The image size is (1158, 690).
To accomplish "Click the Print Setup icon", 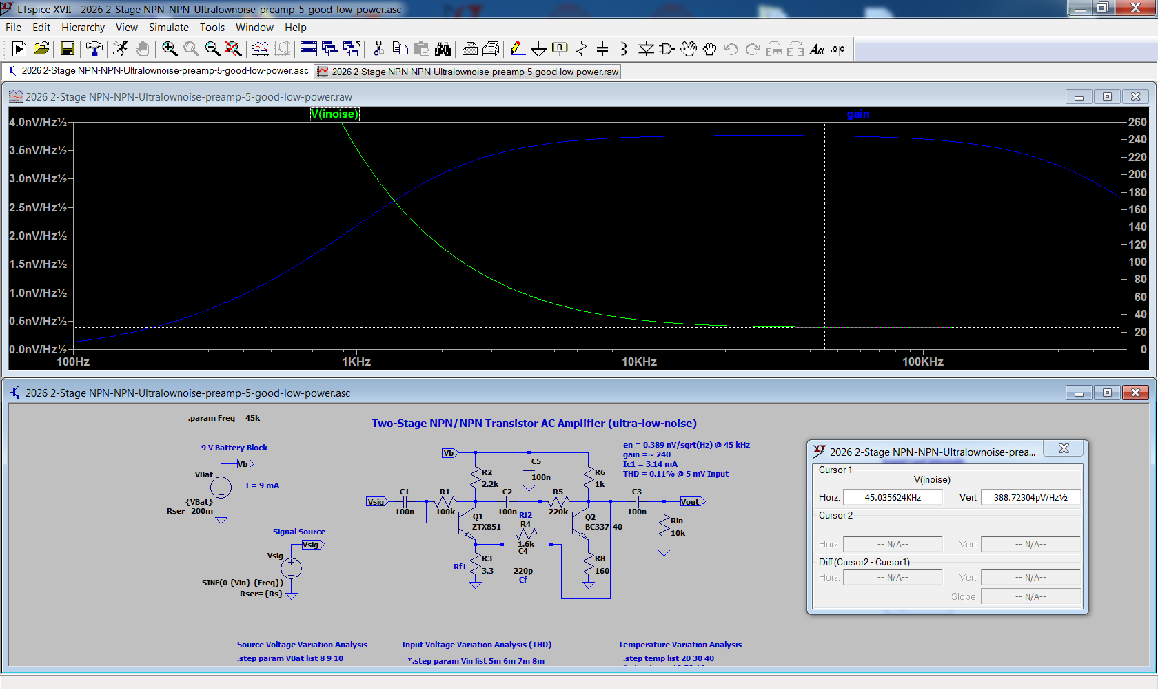I will click(491, 49).
